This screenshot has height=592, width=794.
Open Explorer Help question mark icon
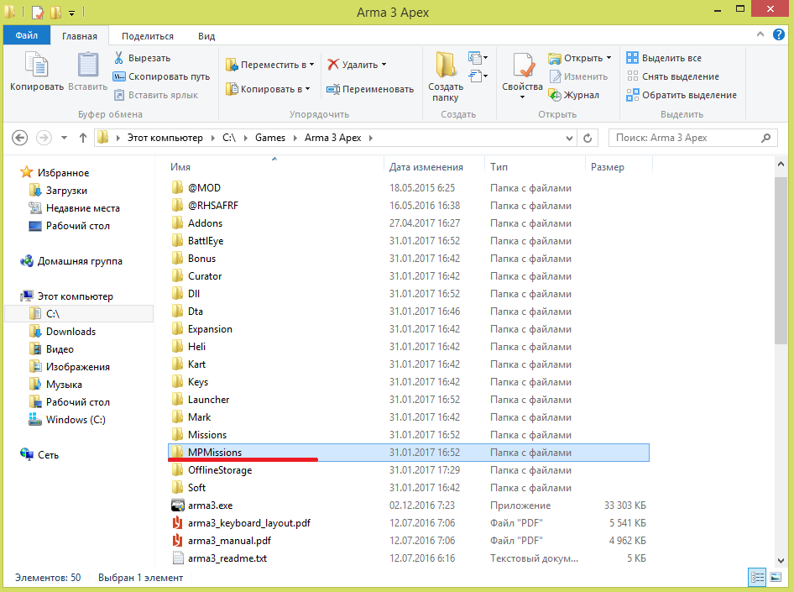point(779,34)
